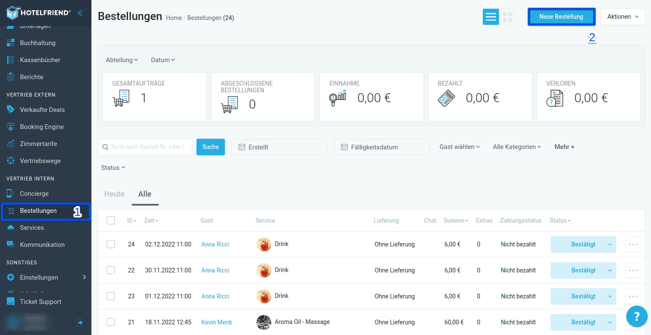The image size is (651, 335).
Task: Open Booking Engine in sidebar
Action: (42, 127)
